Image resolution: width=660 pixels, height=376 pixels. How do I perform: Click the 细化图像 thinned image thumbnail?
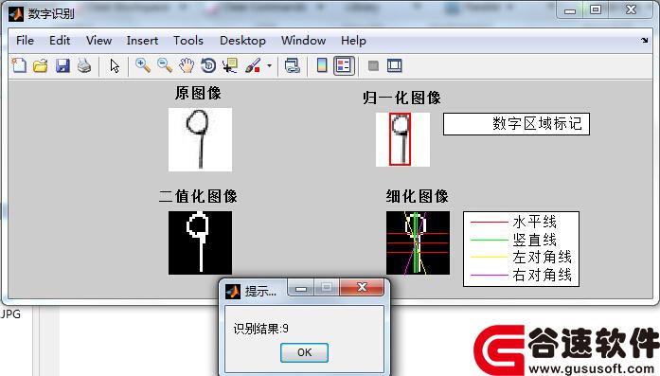click(418, 243)
